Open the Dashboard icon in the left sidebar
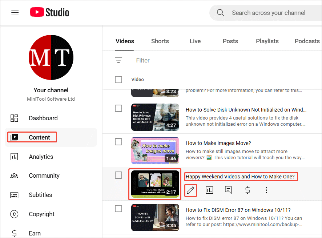Viewport: 322px width, 238px height. coord(14,118)
